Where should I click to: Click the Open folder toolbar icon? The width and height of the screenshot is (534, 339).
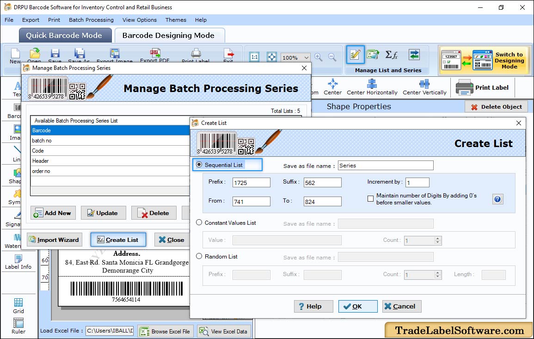click(35, 53)
